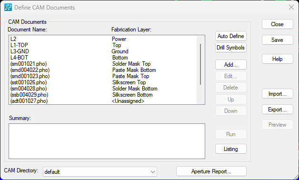
Task: Select the (sst001026.pho) Silkscreen Top entry
Action: pos(103,82)
